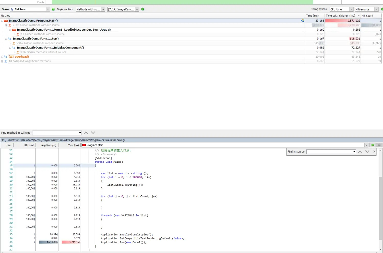The height and width of the screenshot is (253, 383).
Task: Click the collapsed-methods icon on the 10 insignificant methods row
Action: click(x=6, y=61)
